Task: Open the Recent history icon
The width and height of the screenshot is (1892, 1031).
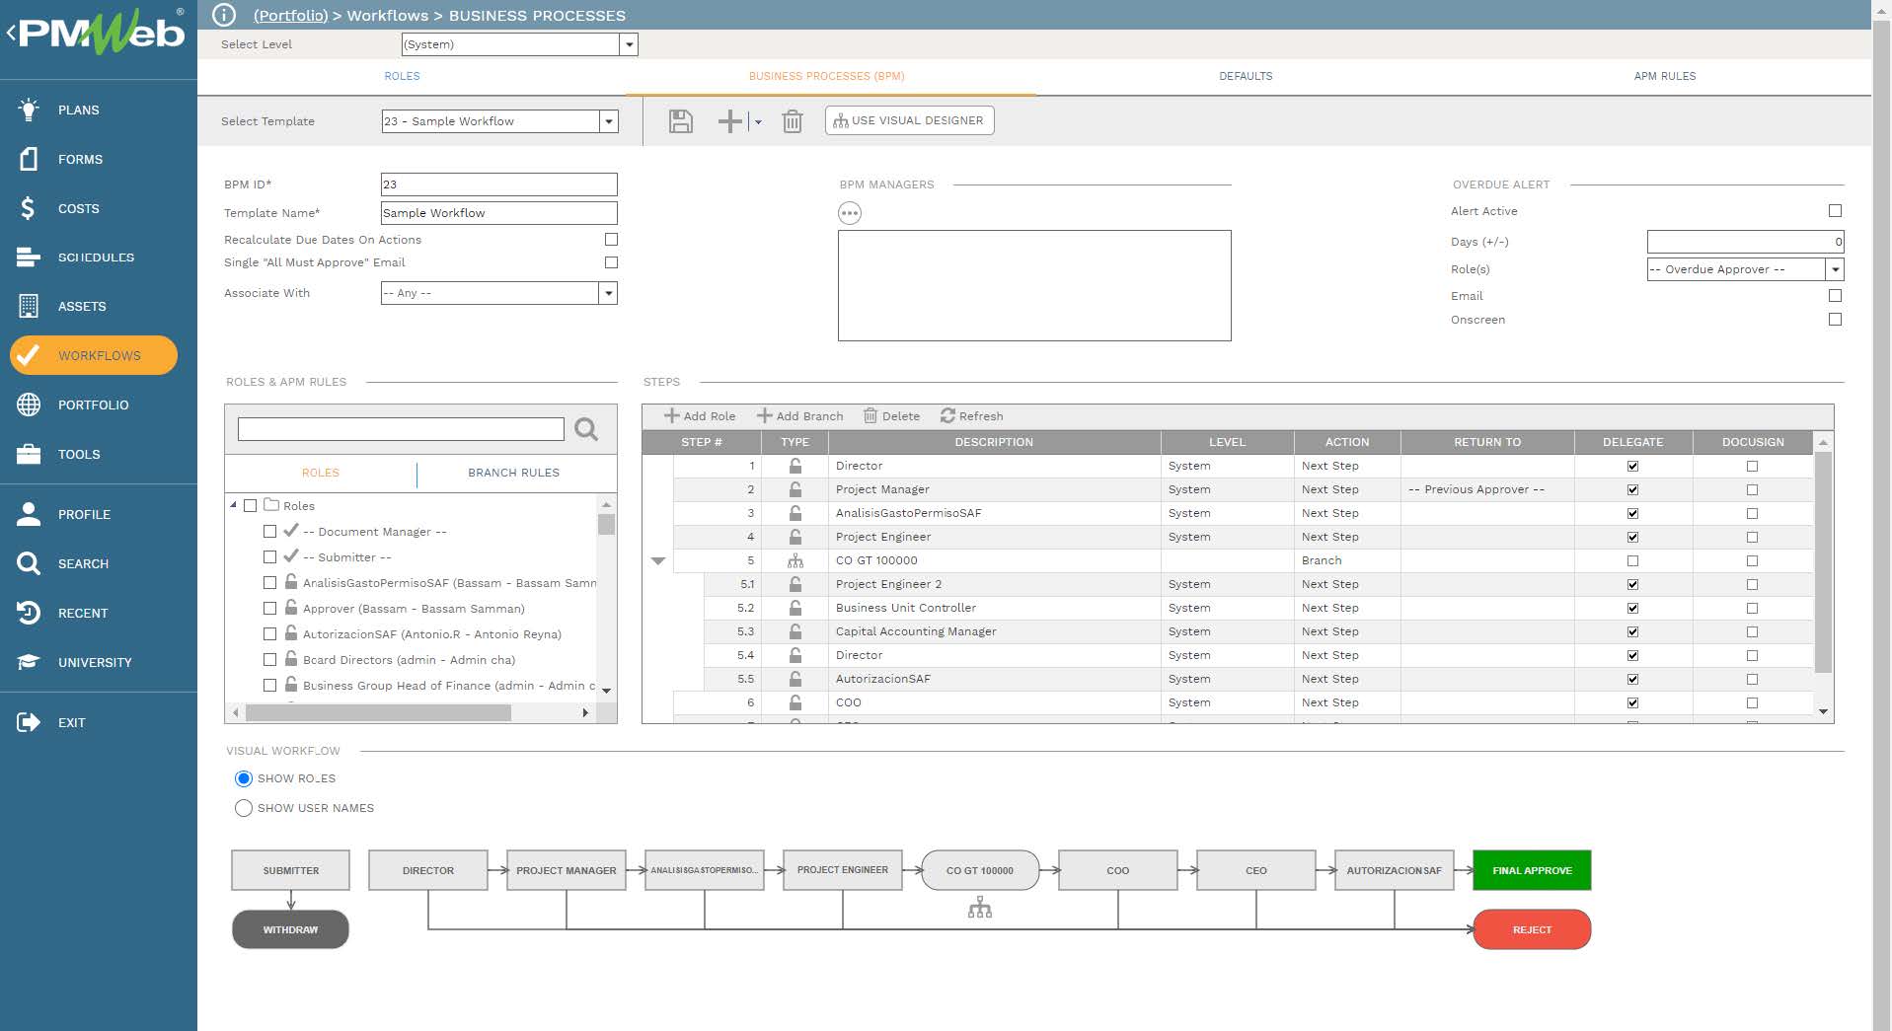Action: (29, 613)
